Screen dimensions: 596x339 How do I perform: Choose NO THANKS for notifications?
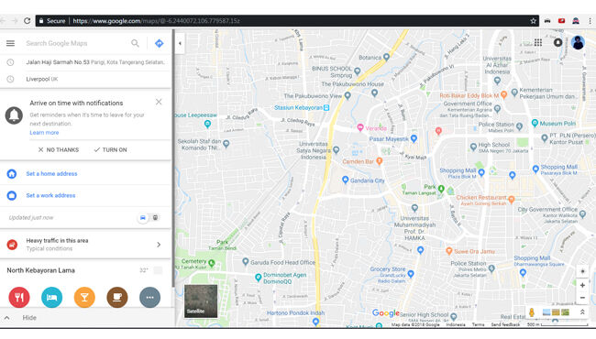59,150
